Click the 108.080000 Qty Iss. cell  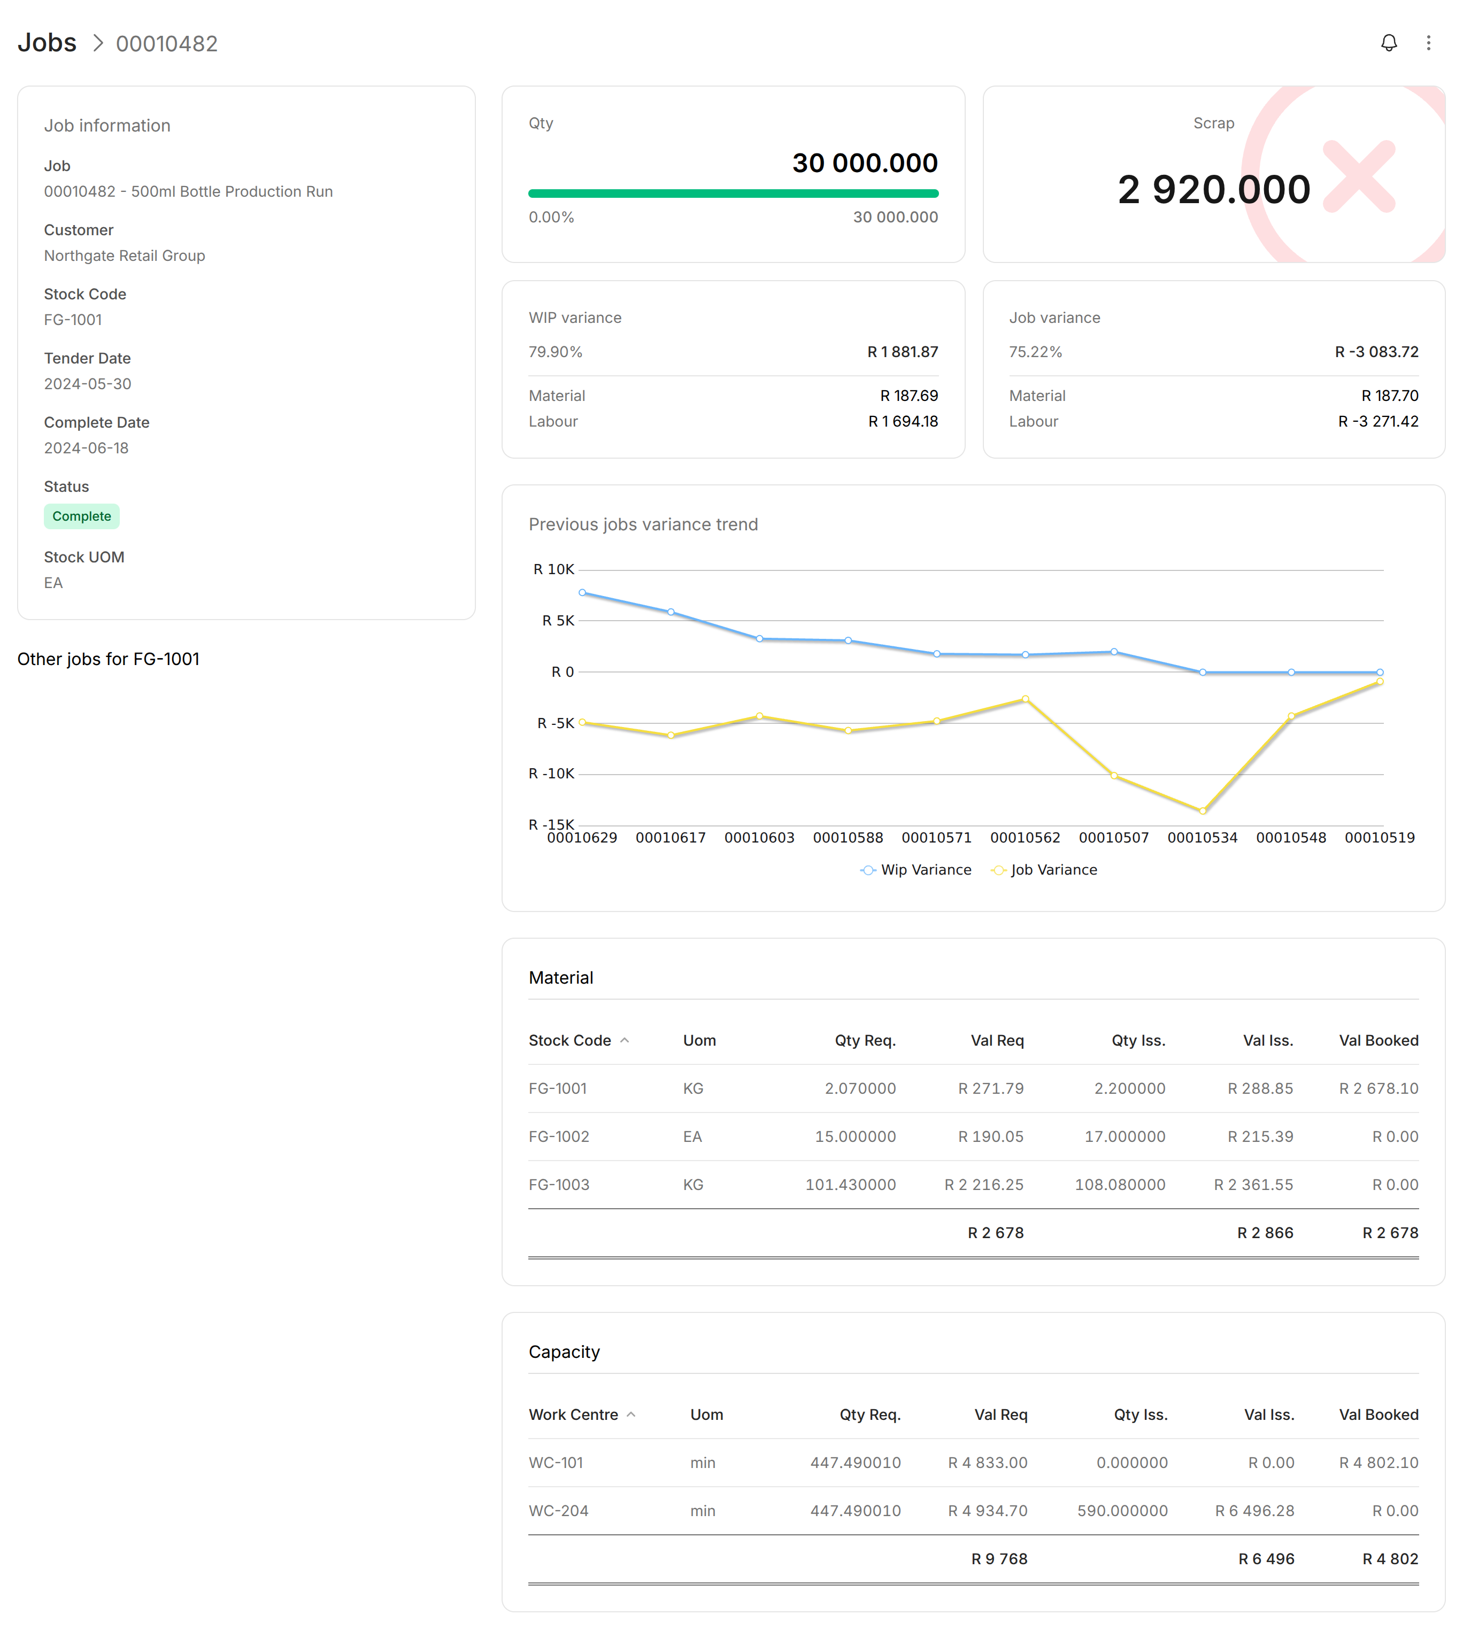[1120, 1185]
